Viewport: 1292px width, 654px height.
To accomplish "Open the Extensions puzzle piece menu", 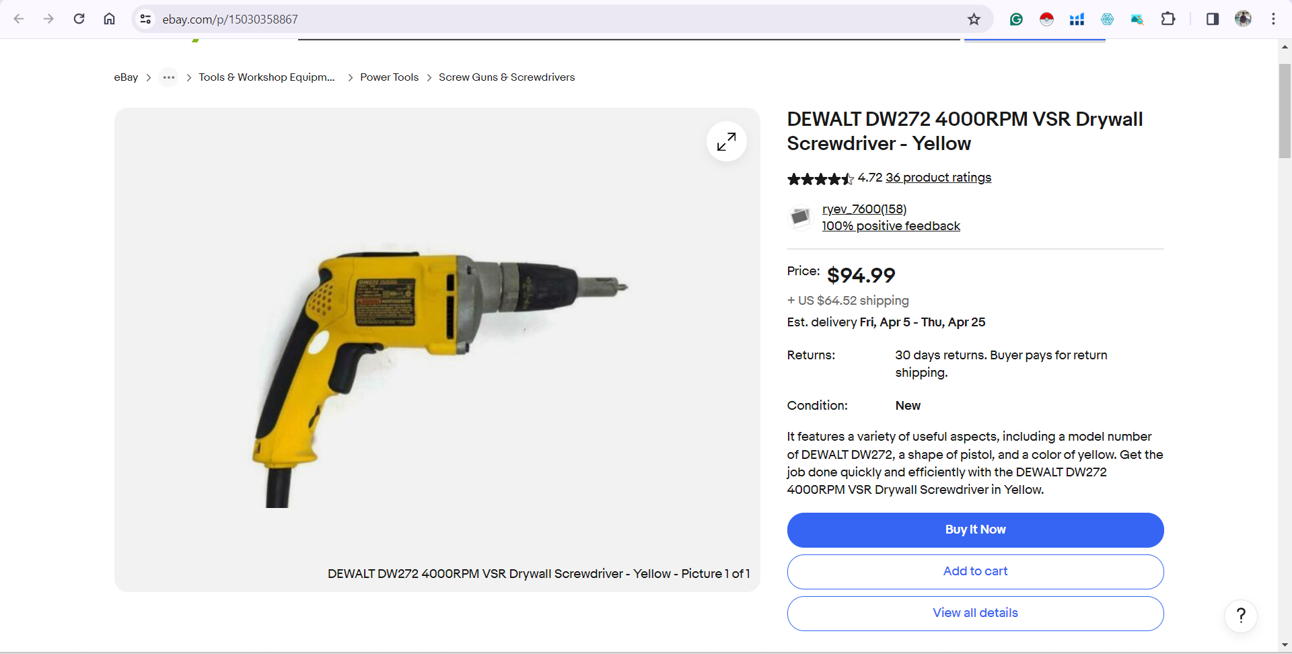I will (1168, 19).
